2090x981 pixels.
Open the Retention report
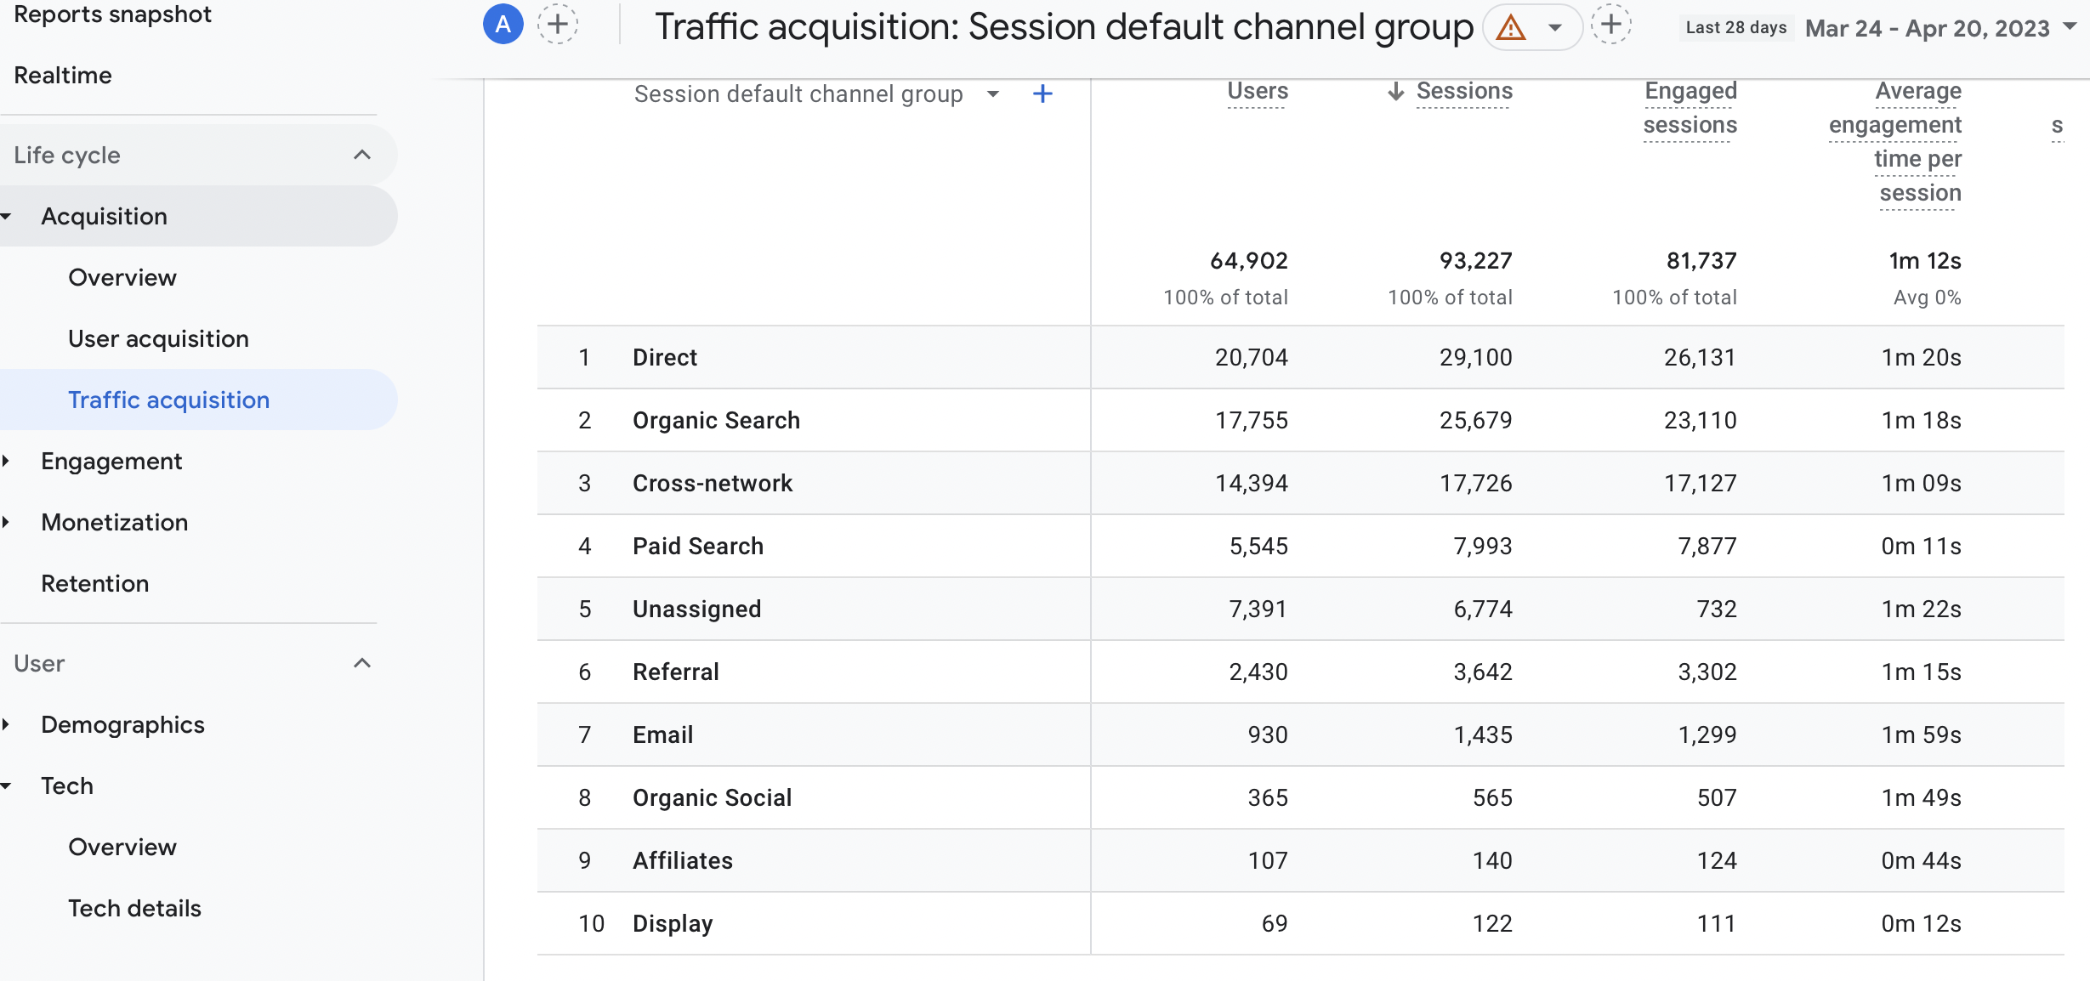(94, 583)
